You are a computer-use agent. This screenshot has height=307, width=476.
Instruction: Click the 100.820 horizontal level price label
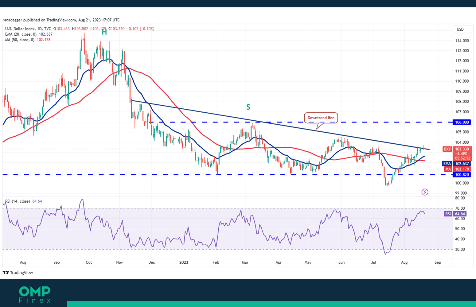click(462, 175)
